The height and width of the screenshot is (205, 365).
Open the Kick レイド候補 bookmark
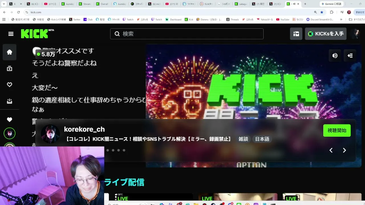pos(56,20)
